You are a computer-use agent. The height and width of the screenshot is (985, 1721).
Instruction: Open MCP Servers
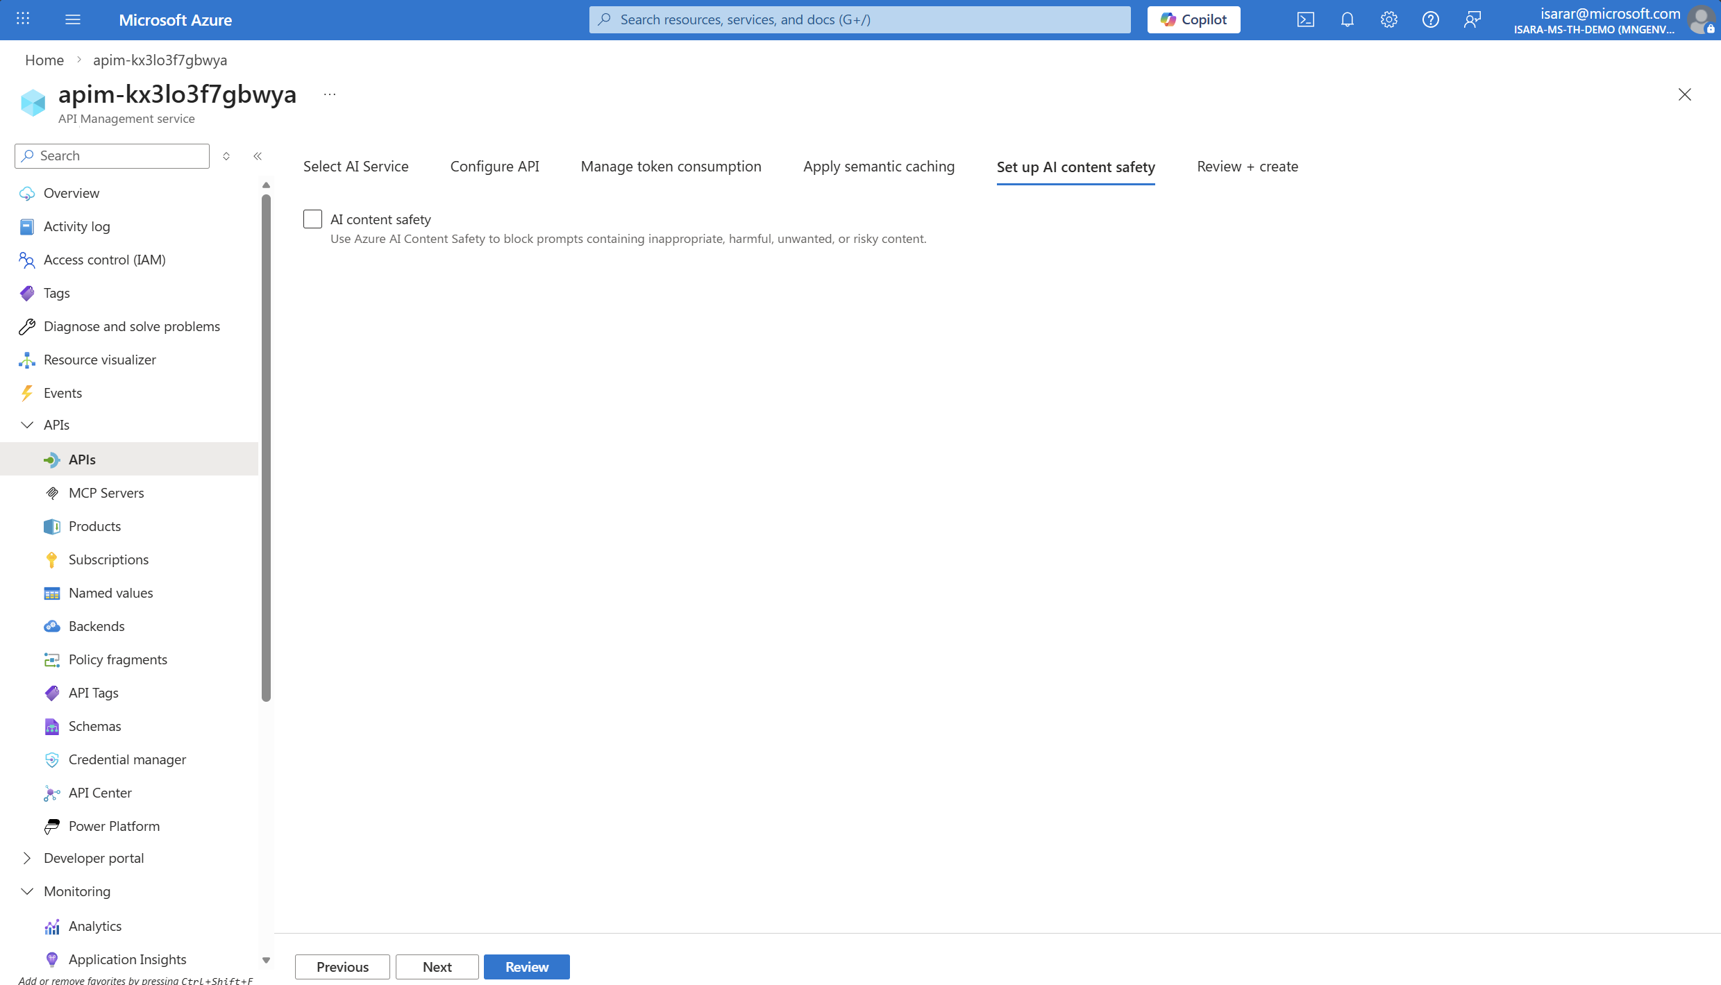(x=106, y=493)
